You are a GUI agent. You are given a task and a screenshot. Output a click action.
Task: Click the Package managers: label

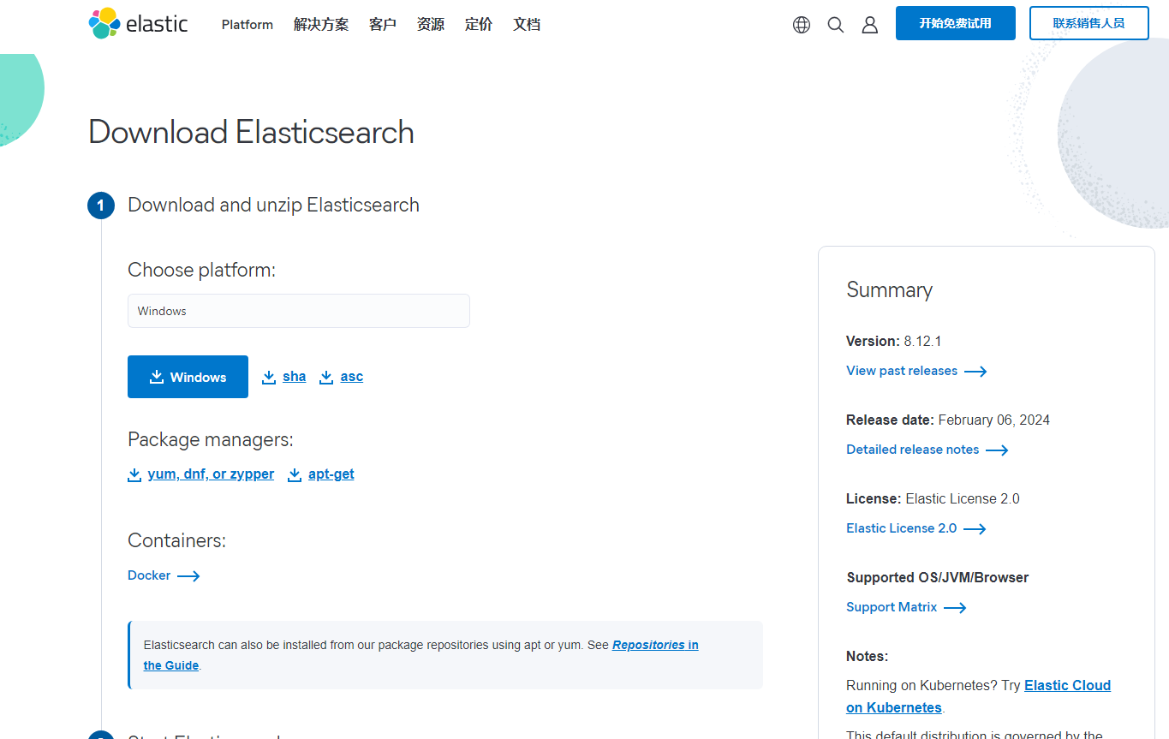click(211, 439)
